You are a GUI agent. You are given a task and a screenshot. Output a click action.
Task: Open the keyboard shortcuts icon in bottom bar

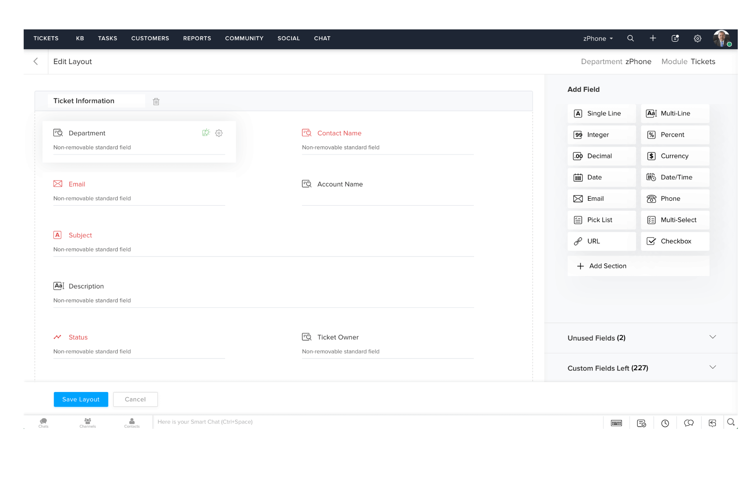(x=617, y=422)
